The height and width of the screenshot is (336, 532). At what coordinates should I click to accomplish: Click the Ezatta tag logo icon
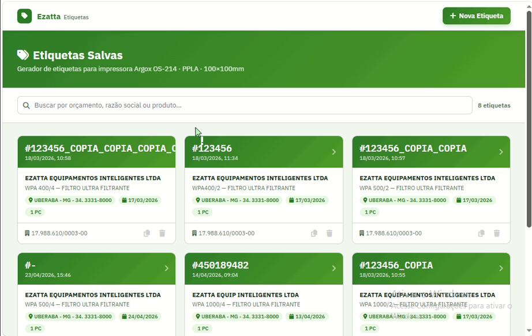click(24, 16)
